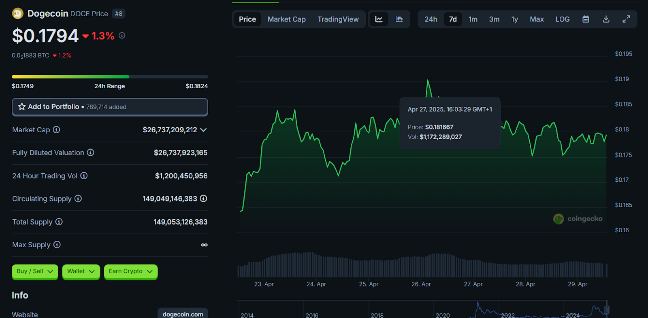Select the 1y time range
Image resolution: width=648 pixels, height=318 pixels.
pyautogui.click(x=514, y=19)
